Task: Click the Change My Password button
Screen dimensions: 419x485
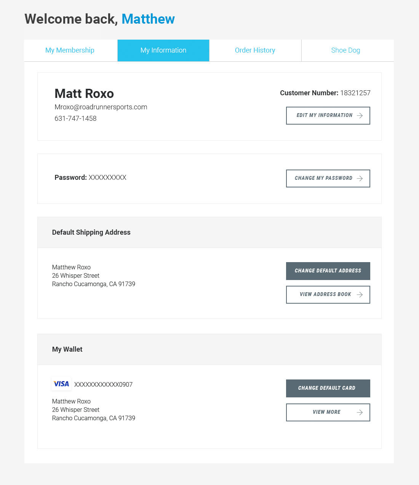Action: (328, 178)
